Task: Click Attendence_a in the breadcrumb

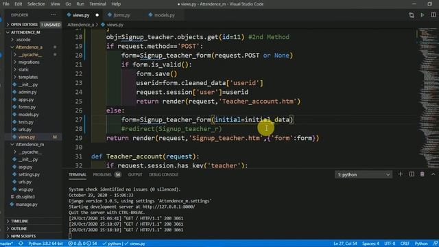Action: tap(80, 25)
